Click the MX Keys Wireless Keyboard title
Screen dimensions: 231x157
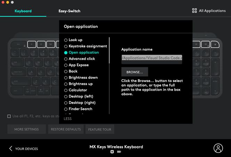[116, 147]
